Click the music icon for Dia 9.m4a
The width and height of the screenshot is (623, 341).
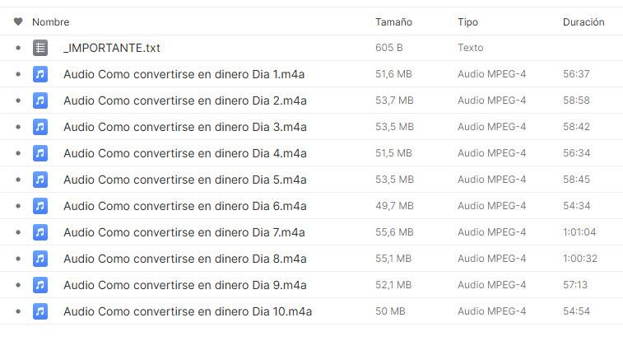(x=40, y=285)
